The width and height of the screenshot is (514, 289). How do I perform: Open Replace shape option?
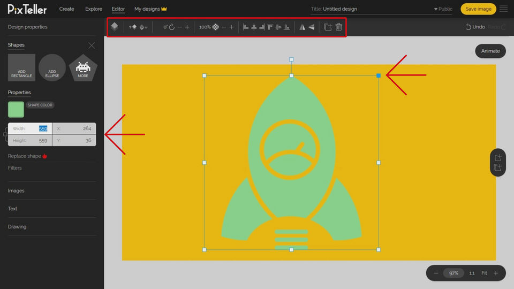click(x=27, y=156)
